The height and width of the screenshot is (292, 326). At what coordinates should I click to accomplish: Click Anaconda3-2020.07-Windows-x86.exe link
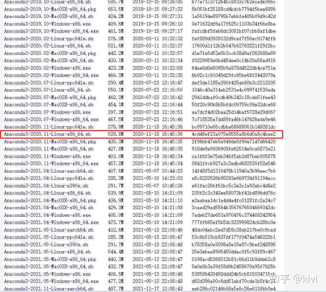[47, 112]
